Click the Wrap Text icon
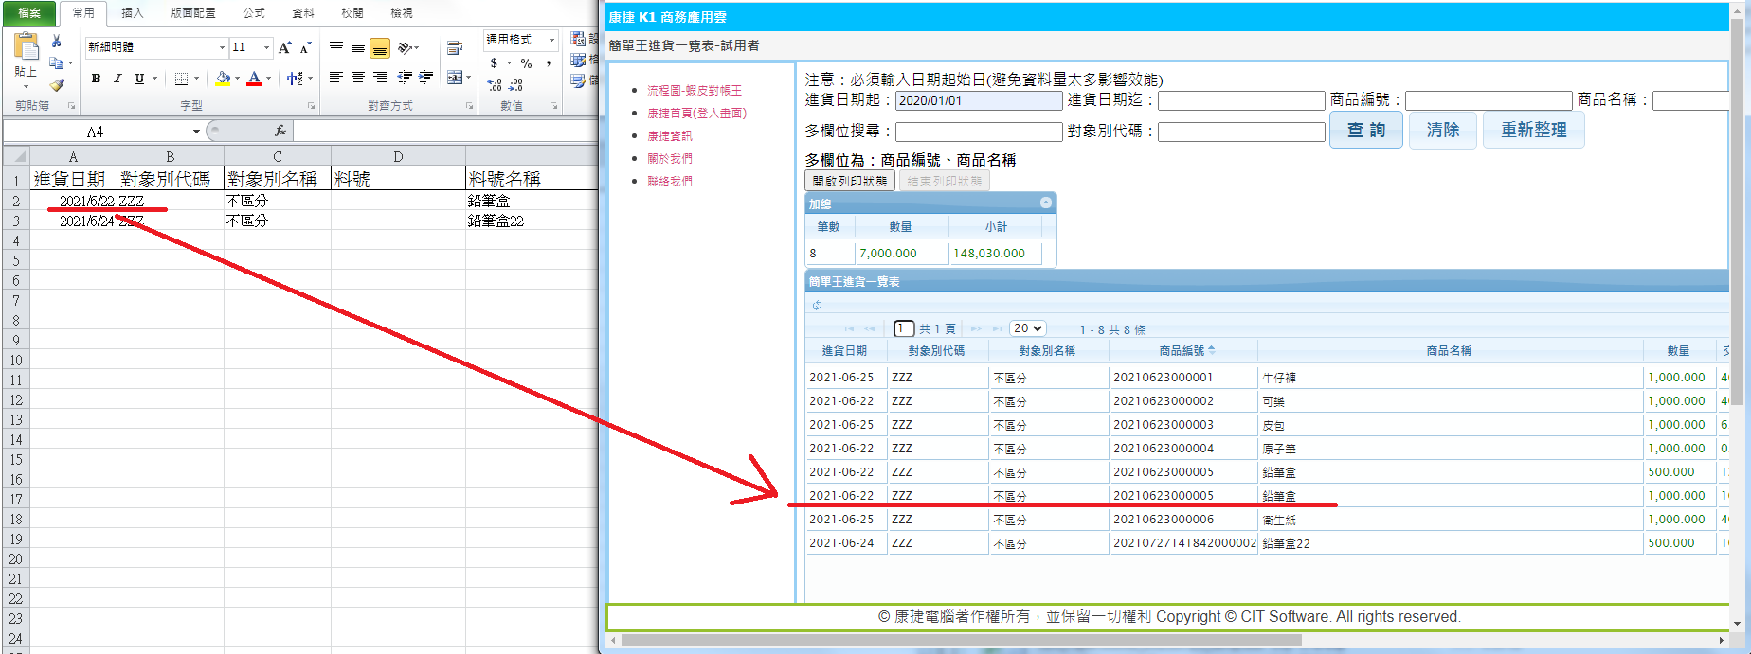This screenshot has height=654, width=1751. pyautogui.click(x=455, y=47)
